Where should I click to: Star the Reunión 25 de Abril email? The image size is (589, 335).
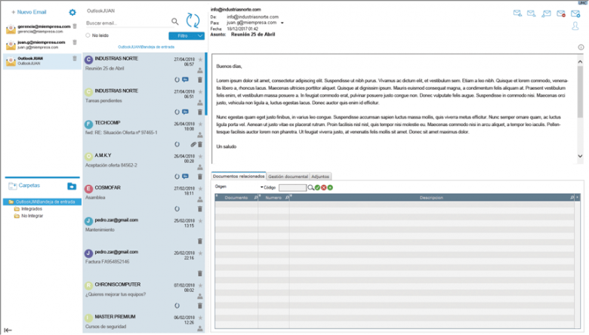(x=200, y=59)
